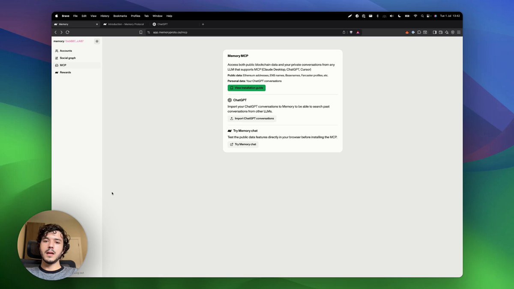This screenshot has height=289, width=514.
Task: Click the Rewards sidebar icon
Action: (x=57, y=72)
